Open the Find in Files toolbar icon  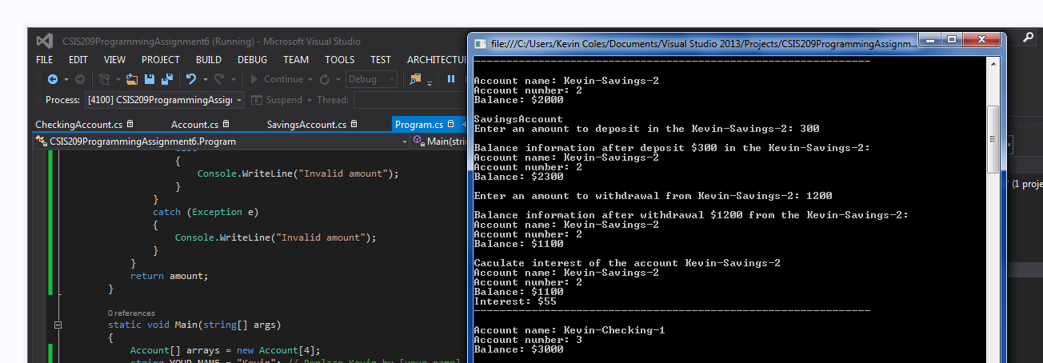click(415, 79)
